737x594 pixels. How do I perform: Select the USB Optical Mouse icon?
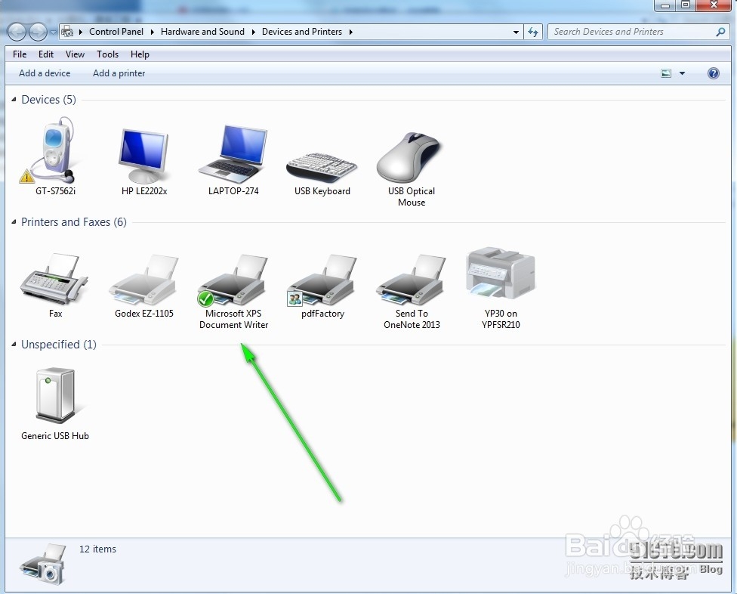pos(409,157)
